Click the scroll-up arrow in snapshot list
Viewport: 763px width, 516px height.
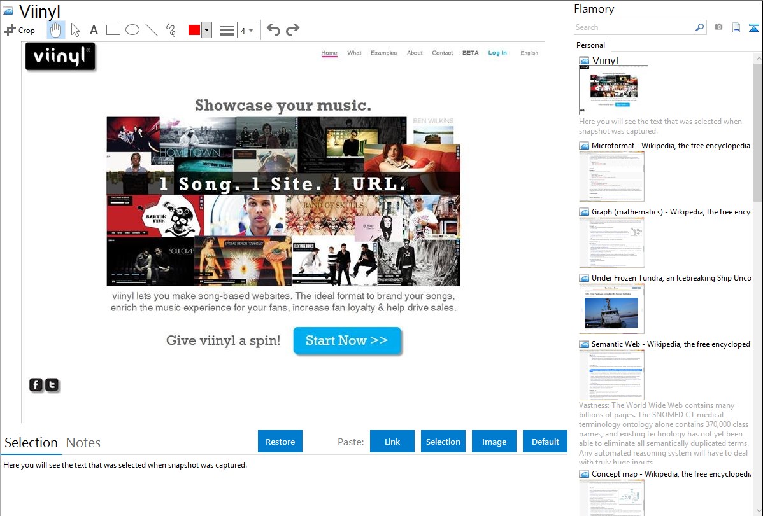[759, 58]
